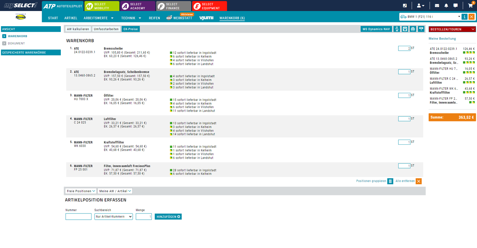Save the Warenkorb with the floppy disk icon
477x248 pixels.
[x=405, y=29]
